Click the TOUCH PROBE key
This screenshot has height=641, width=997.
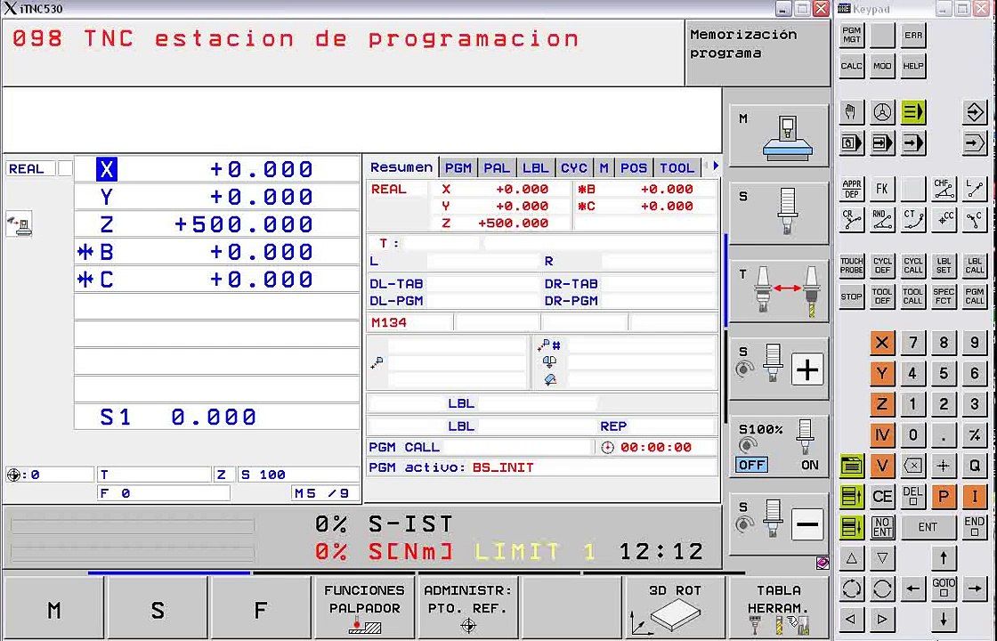851,266
